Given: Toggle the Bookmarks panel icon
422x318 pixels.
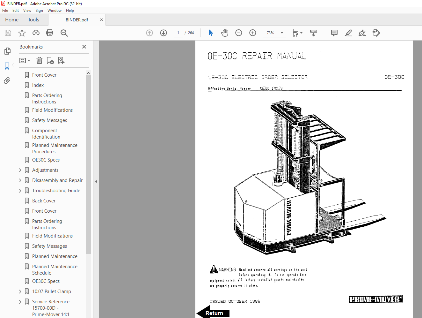Looking at the screenshot, I should click(x=7, y=66).
